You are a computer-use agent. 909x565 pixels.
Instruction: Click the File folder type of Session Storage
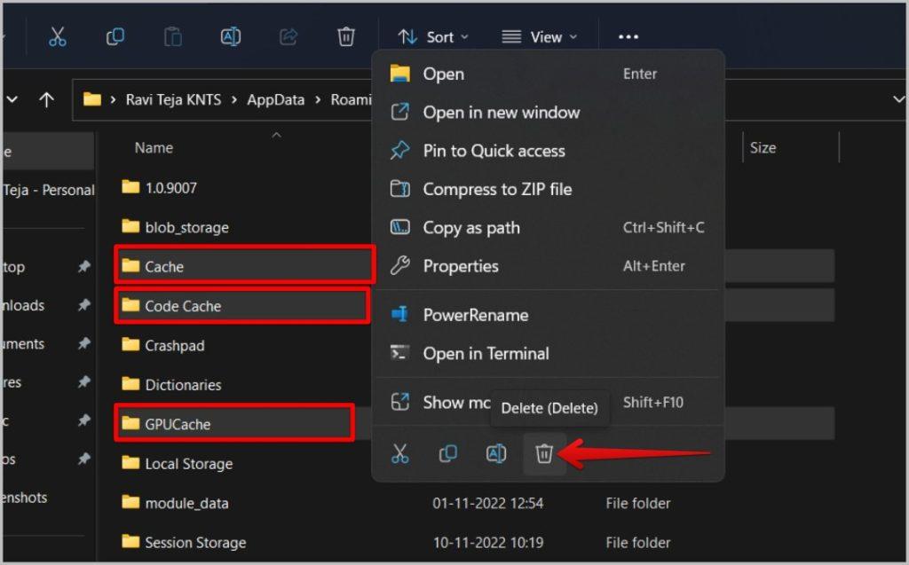637,543
